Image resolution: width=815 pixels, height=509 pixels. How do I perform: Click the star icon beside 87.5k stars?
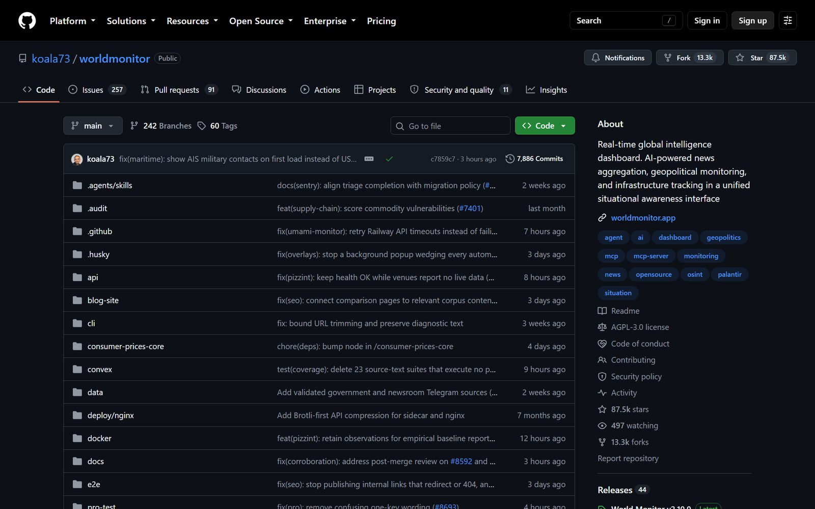point(602,409)
